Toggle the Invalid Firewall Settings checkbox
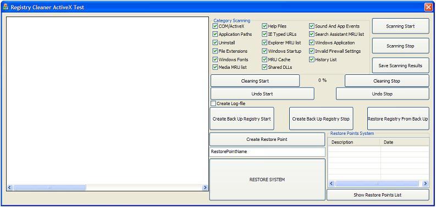 tap(311, 51)
